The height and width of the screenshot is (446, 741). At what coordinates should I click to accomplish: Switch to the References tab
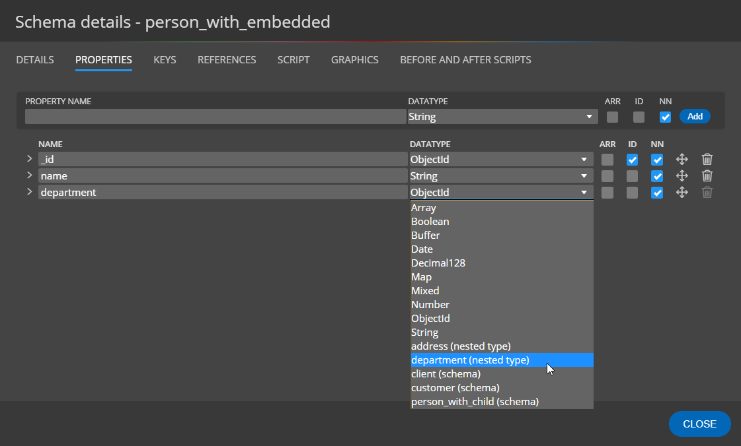227,60
